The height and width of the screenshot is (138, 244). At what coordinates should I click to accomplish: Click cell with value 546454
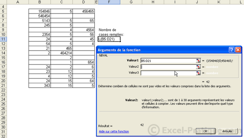click(40, 16)
